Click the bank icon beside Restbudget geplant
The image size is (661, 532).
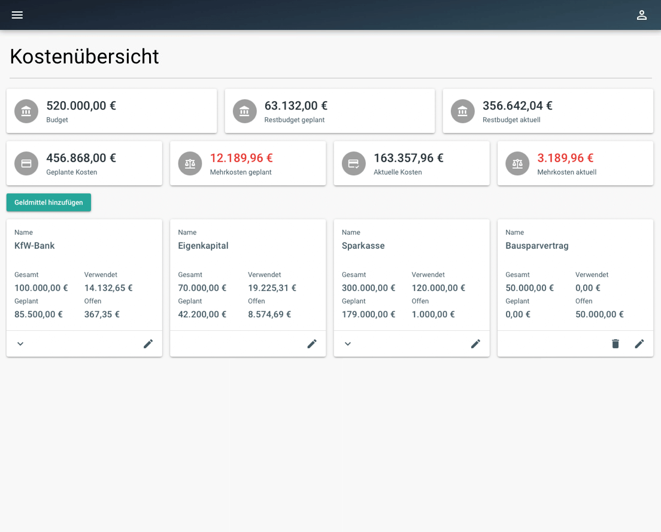coord(244,111)
